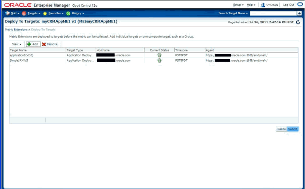Click agent URL for application1(V2.0)
305x189 pixels.
point(237,55)
